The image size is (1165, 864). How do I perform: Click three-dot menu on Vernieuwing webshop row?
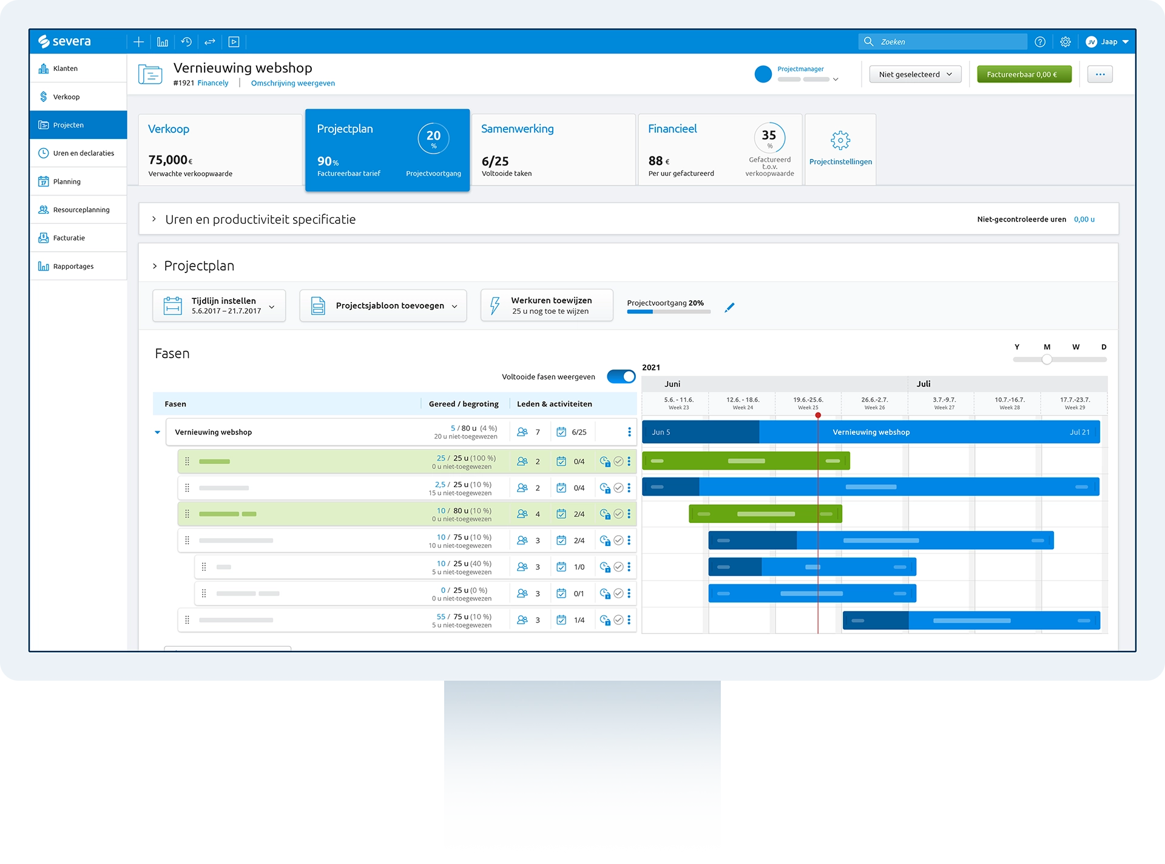pos(629,432)
